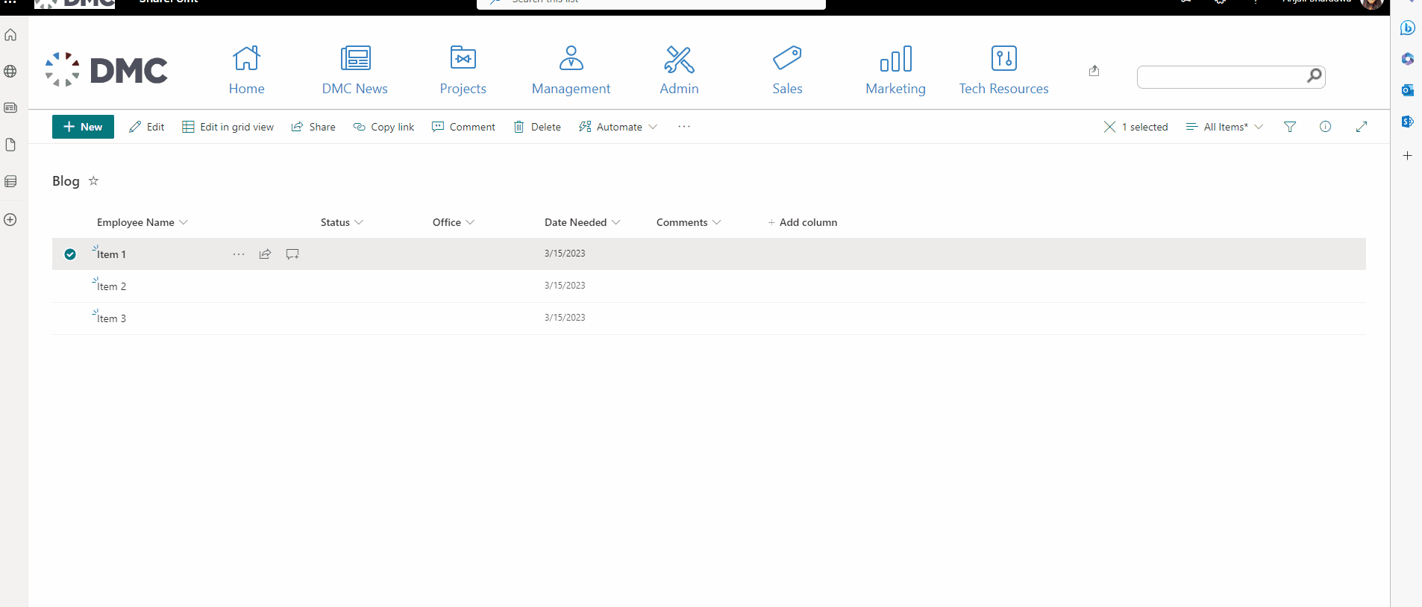The width and height of the screenshot is (1422, 607).
Task: Open the filter pane icon
Action: pos(1290,127)
